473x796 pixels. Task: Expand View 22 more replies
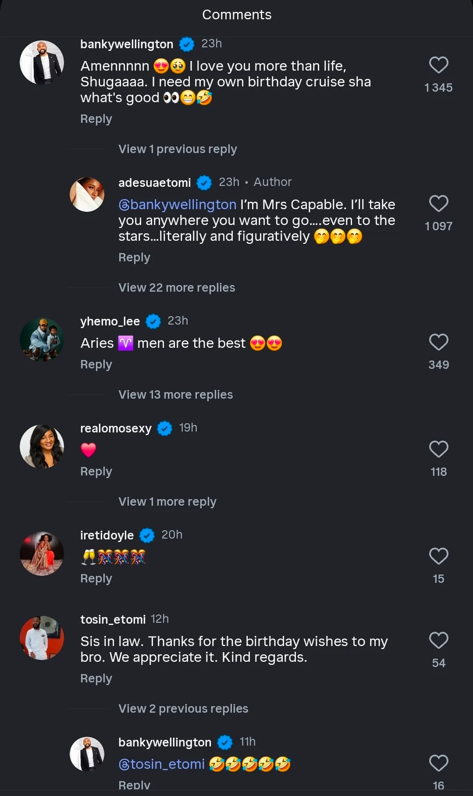click(177, 288)
